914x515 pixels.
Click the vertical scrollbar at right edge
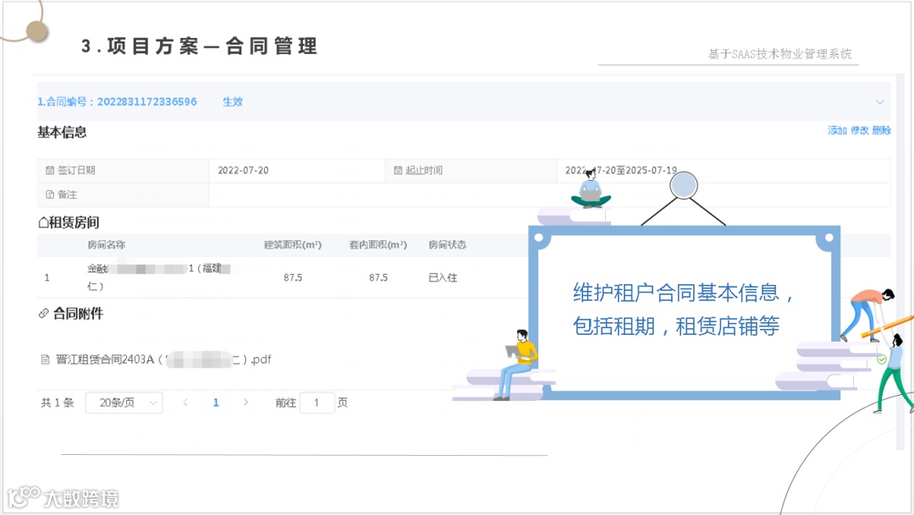coord(900,262)
